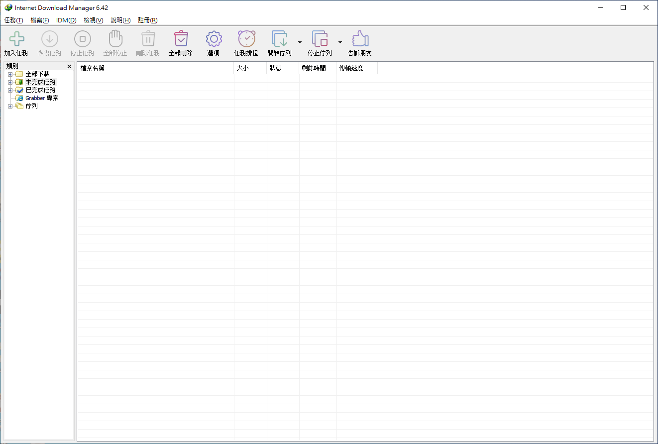The image size is (658, 444).
Task: Open the dropdown arrow beside 開始佇列
Action: click(x=300, y=42)
